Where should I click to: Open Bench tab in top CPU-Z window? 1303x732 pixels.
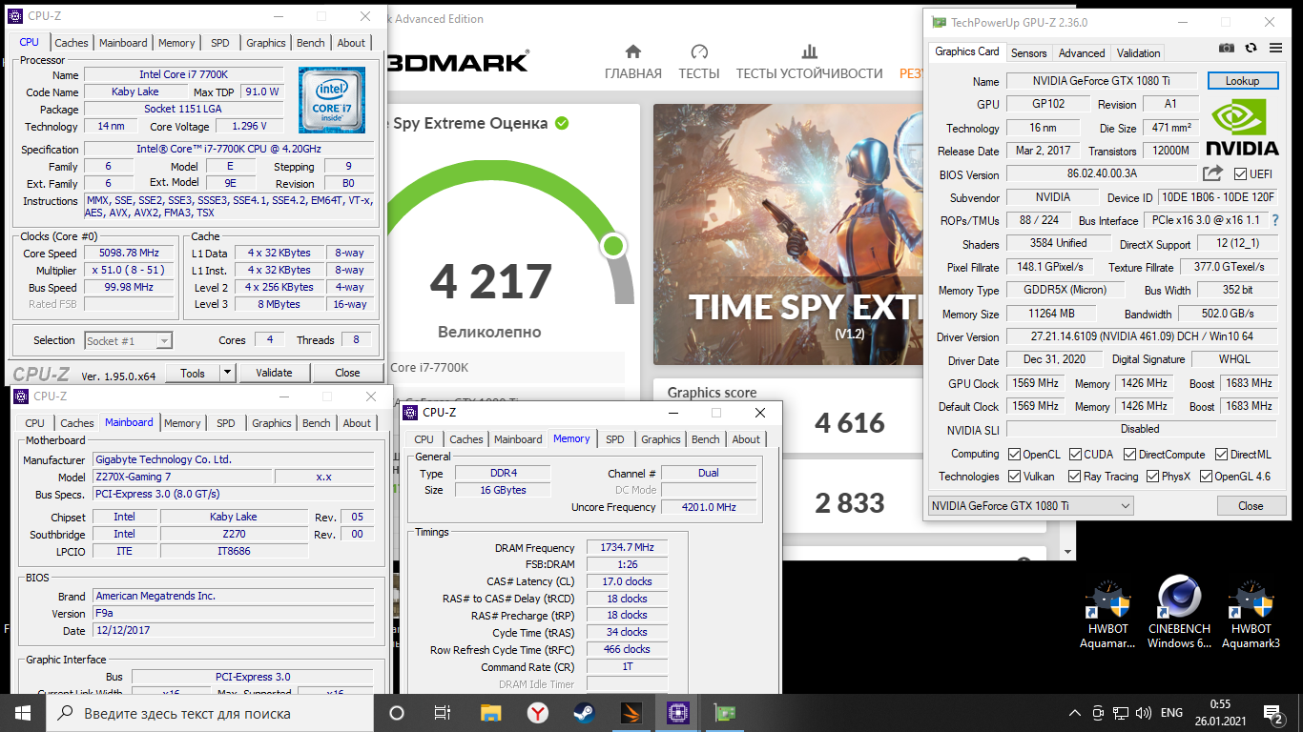coord(311,42)
